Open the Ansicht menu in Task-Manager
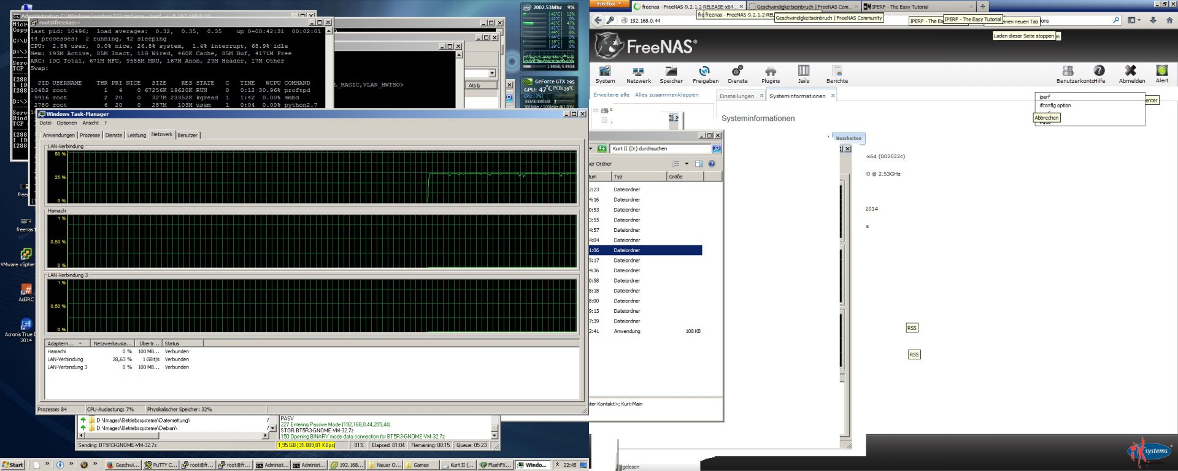This screenshot has height=471, width=1178. click(91, 123)
